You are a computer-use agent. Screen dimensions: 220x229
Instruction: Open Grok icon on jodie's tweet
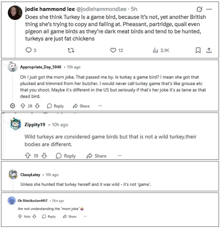(x=200, y=9)
